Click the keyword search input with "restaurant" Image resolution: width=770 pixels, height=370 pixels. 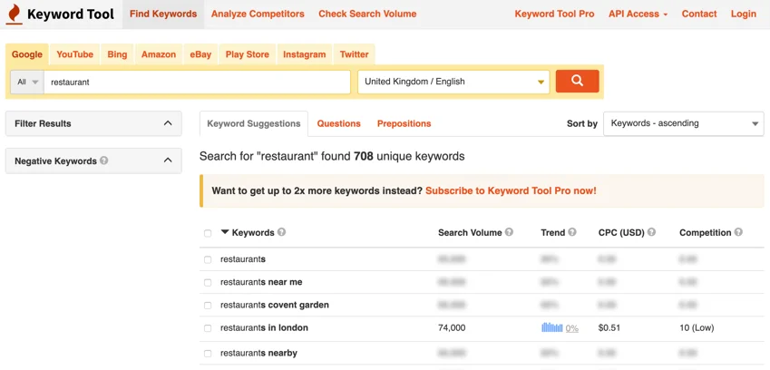[x=197, y=82]
